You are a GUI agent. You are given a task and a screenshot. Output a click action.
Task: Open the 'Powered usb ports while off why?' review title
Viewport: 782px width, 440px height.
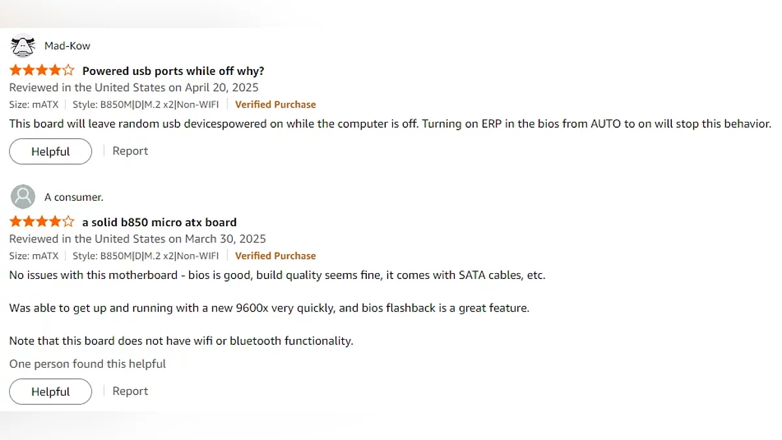(x=173, y=71)
